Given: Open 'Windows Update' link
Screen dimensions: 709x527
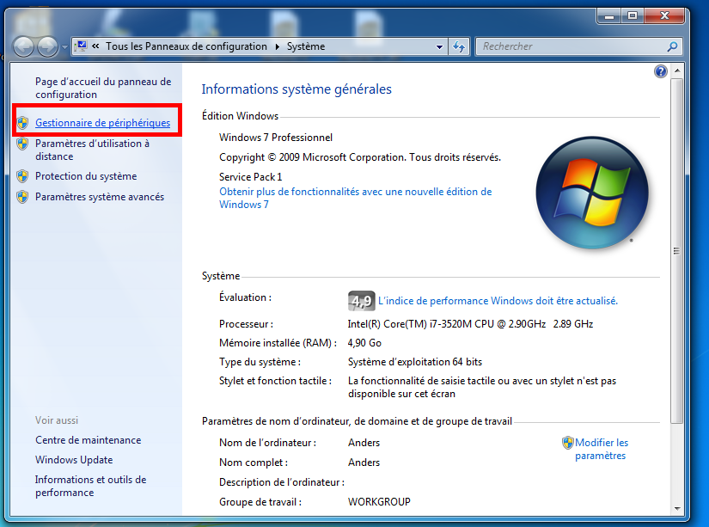Looking at the screenshot, I should coord(74,460).
